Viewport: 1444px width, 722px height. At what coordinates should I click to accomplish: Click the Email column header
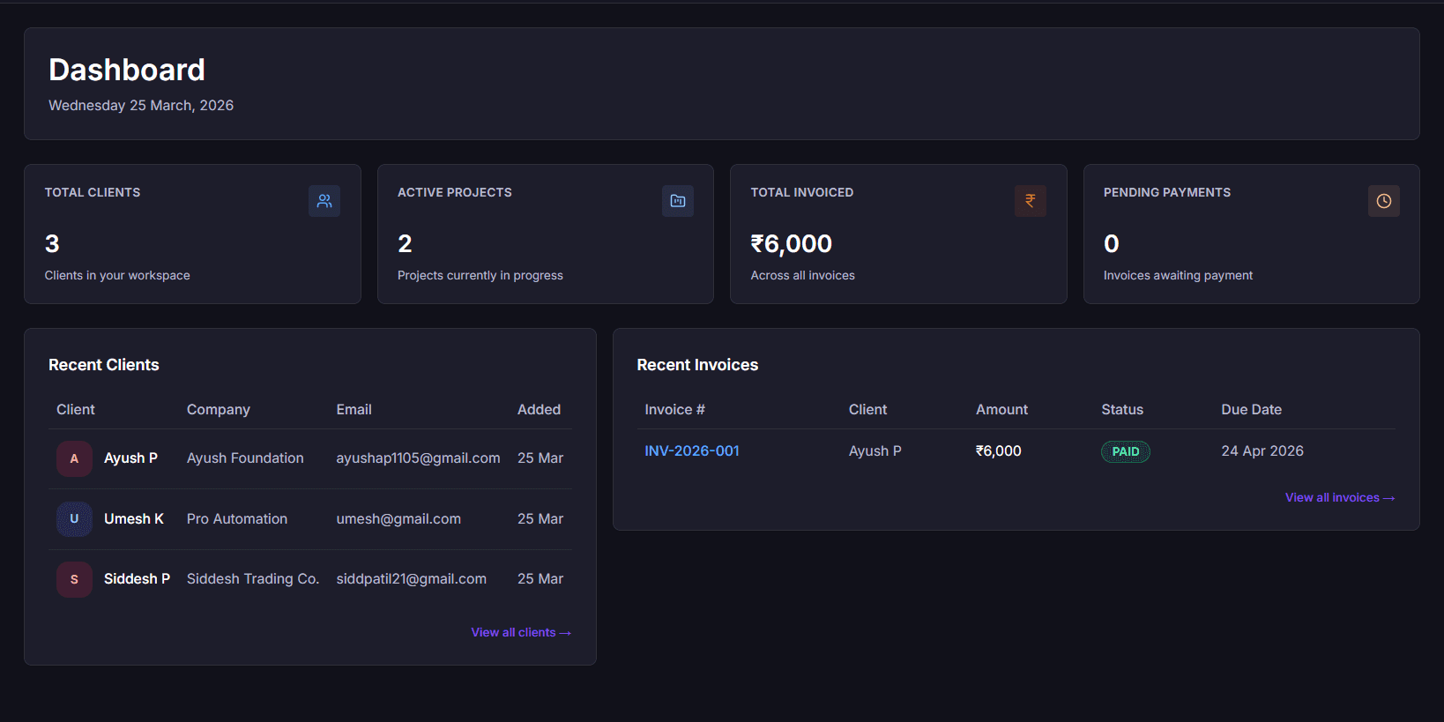point(354,409)
